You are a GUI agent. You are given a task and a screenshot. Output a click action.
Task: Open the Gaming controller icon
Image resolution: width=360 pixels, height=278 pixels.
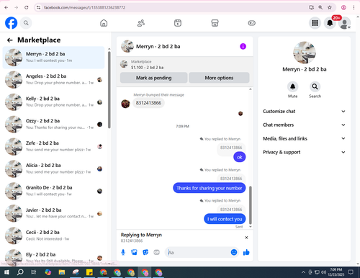251,23
